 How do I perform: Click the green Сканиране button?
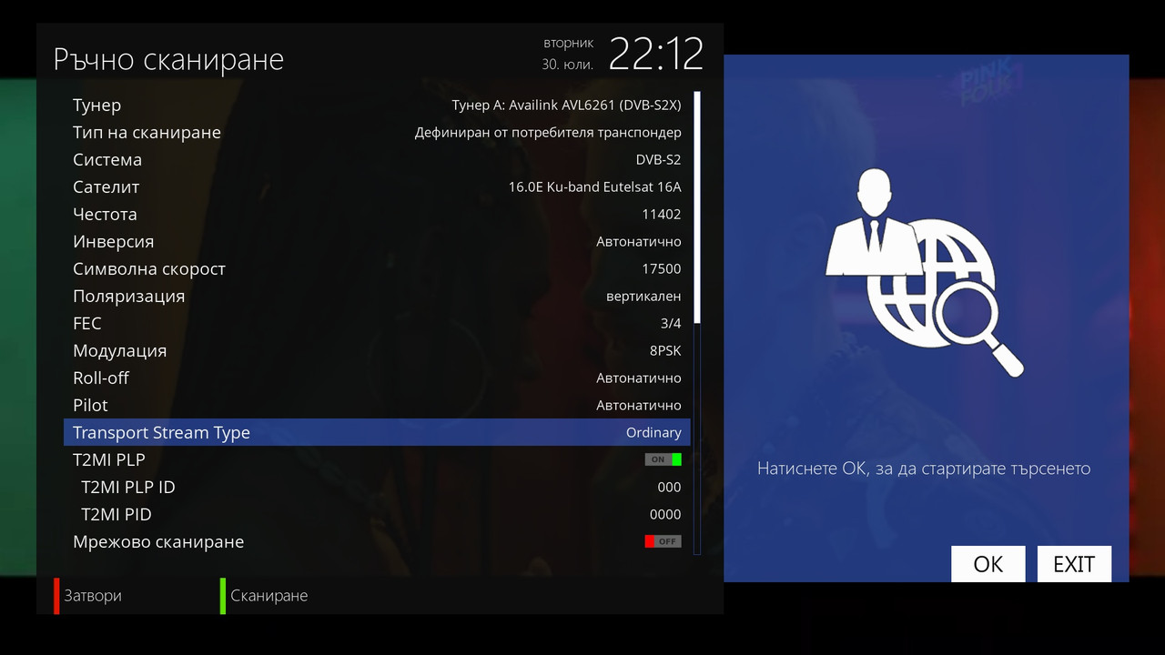(x=265, y=596)
